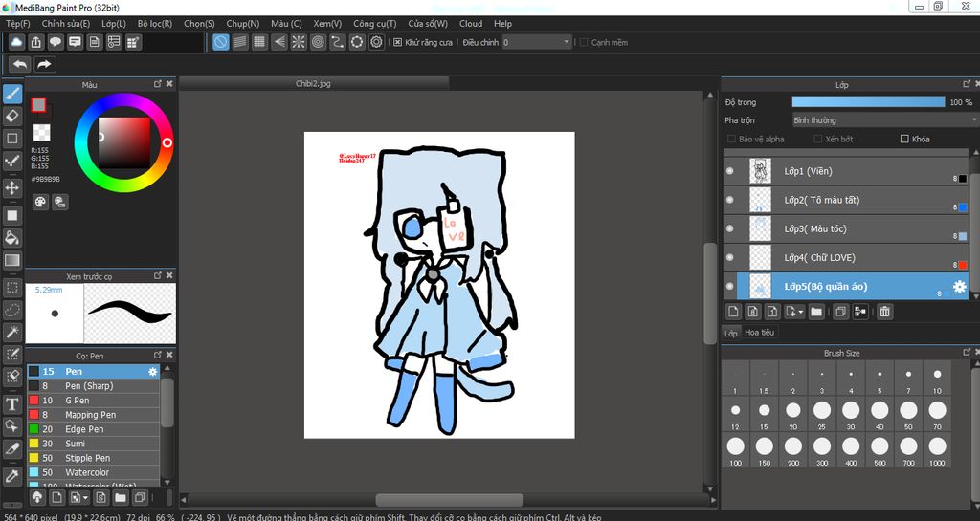Click foreground gray color swatch

pyautogui.click(x=38, y=105)
